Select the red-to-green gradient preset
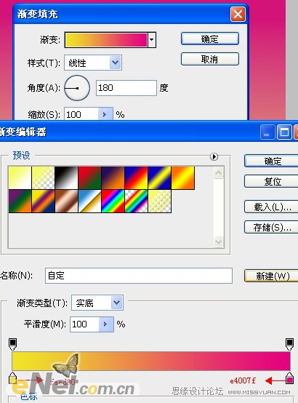 (x=89, y=177)
